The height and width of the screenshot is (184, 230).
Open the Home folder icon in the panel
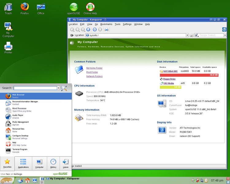(x=27, y=181)
